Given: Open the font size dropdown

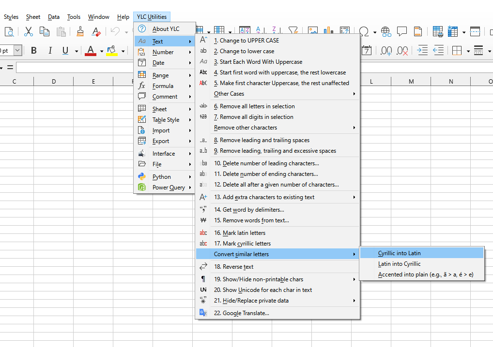Looking at the screenshot, I should point(18,51).
